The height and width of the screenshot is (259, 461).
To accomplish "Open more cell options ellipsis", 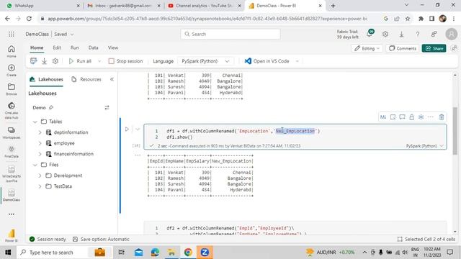I will [x=431, y=117].
